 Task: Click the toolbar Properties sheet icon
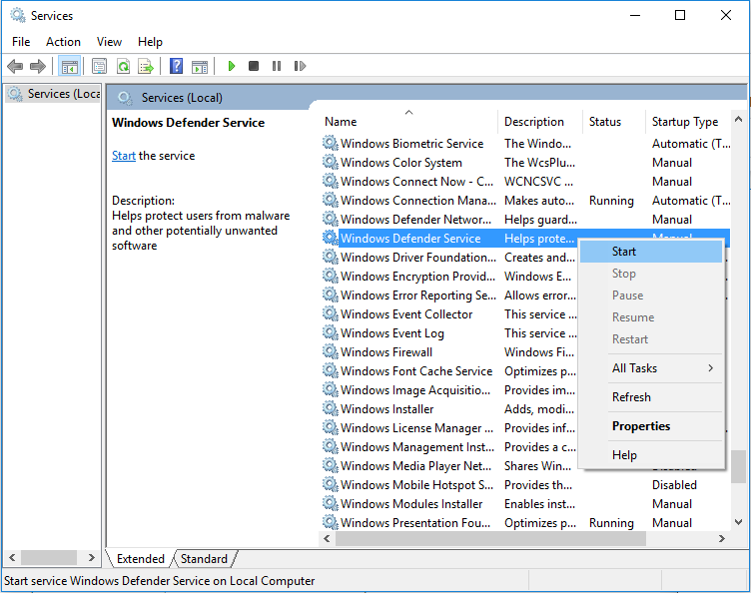pyautogui.click(x=99, y=66)
